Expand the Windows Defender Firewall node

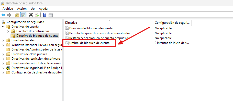3,45
